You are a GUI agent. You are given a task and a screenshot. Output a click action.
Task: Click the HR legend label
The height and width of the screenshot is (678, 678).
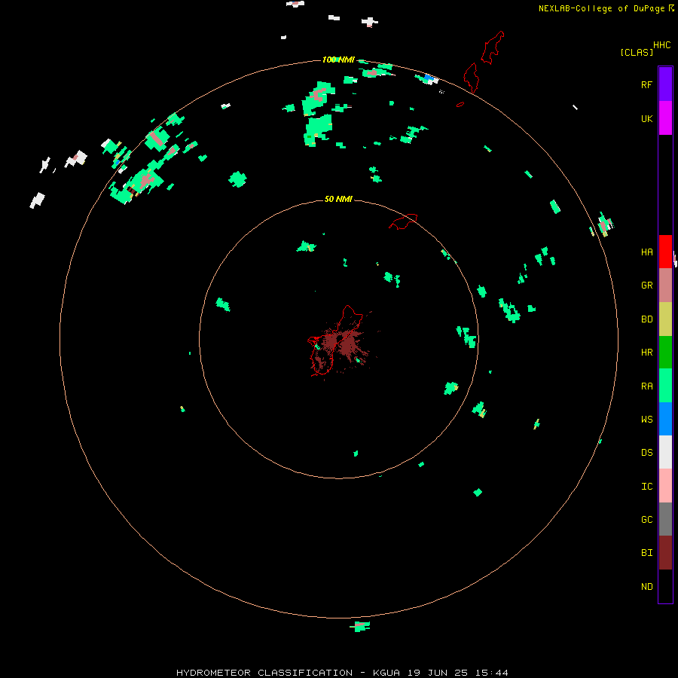tap(646, 353)
